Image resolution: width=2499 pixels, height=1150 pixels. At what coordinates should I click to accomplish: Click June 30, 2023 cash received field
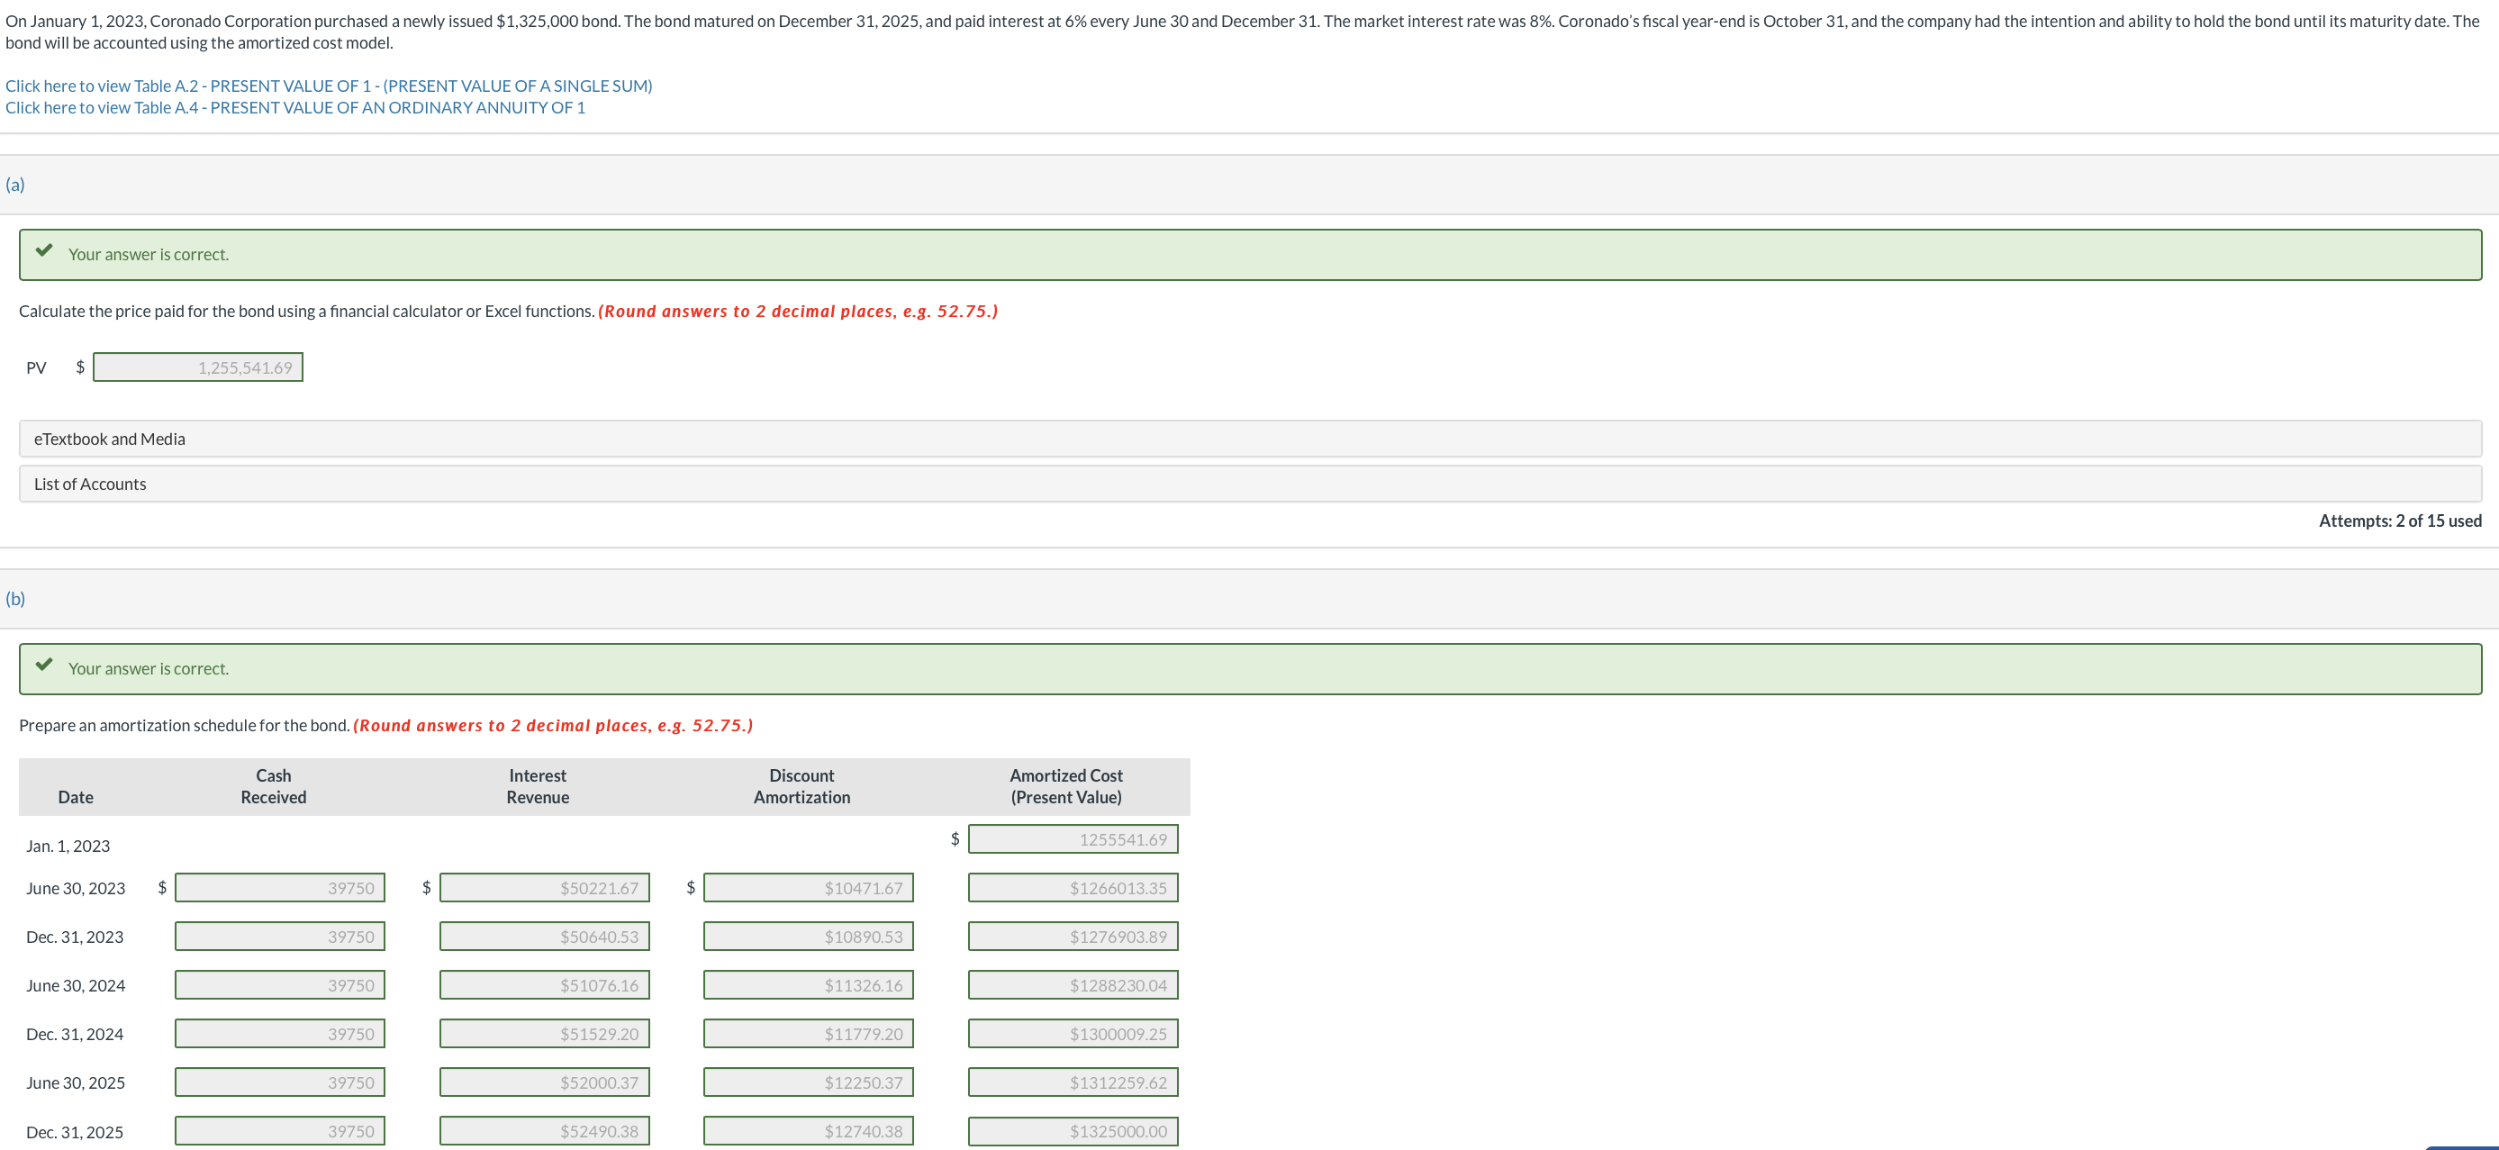tap(279, 887)
